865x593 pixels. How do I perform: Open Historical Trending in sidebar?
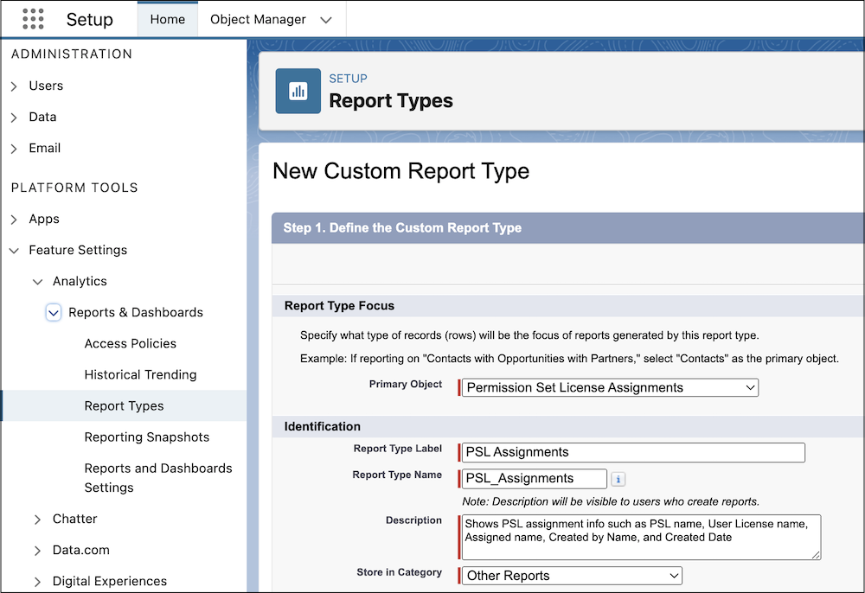(140, 375)
